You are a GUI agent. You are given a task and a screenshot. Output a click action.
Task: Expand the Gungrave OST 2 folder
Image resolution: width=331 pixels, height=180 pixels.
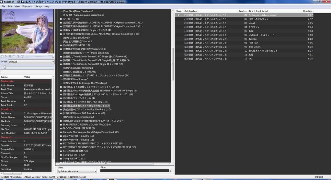[61, 159]
